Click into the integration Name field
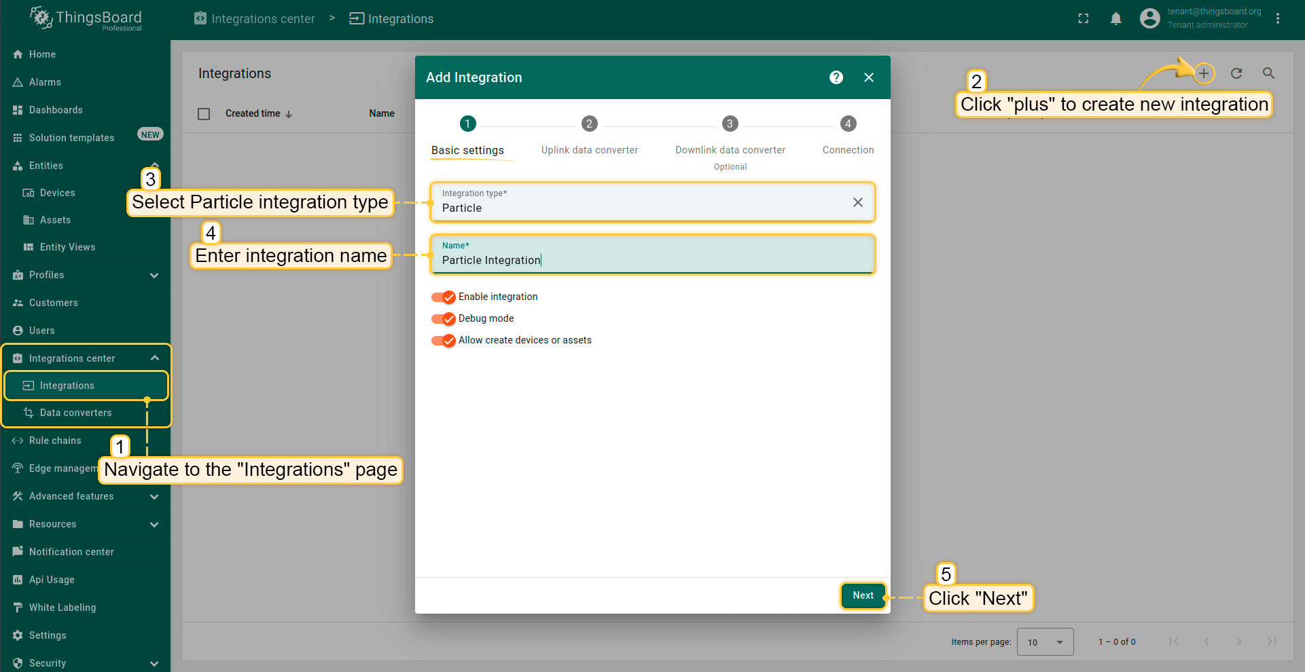The height and width of the screenshot is (672, 1305). point(652,261)
